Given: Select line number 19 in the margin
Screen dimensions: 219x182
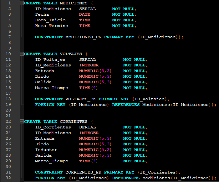Looking at the screenshot, I should tap(8, 105).
